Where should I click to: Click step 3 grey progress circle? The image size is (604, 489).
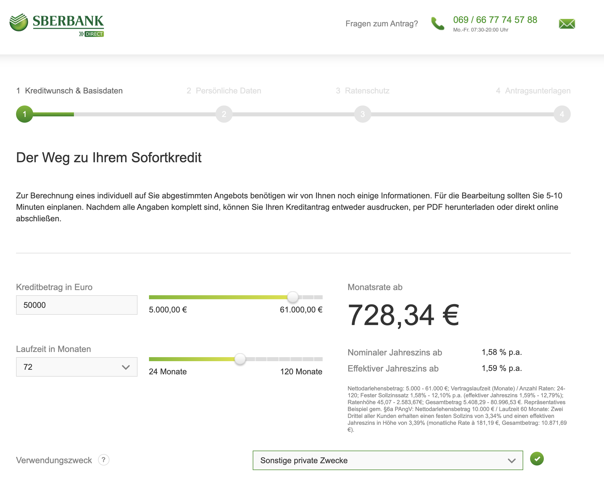363,114
